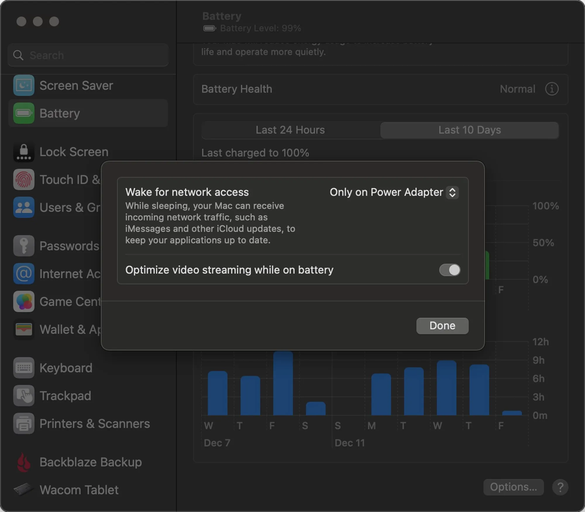
Task: Open Passwords label in sidebar
Action: [x=70, y=246]
